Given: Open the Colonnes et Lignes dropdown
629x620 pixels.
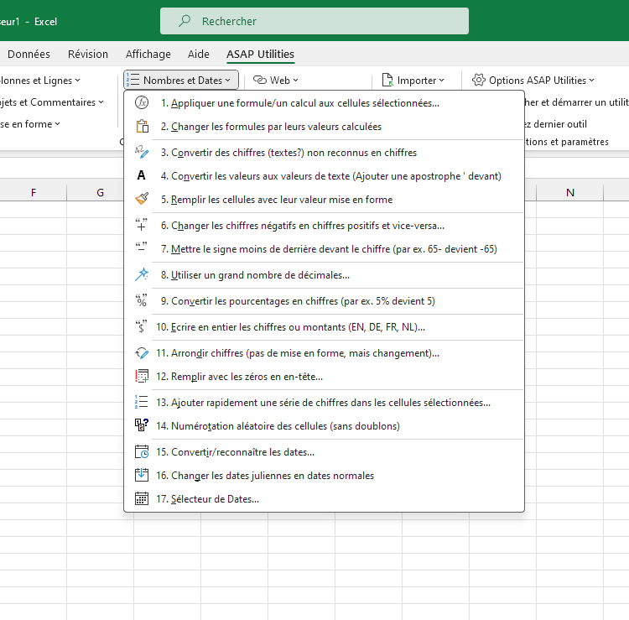Looking at the screenshot, I should click(40, 81).
